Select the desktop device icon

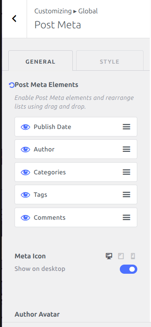pyautogui.click(x=109, y=256)
